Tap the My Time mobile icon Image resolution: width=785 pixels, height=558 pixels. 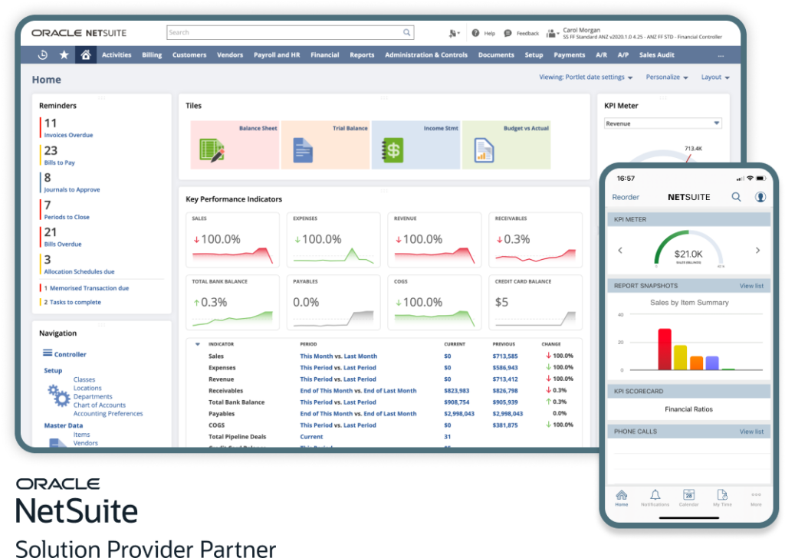(721, 497)
